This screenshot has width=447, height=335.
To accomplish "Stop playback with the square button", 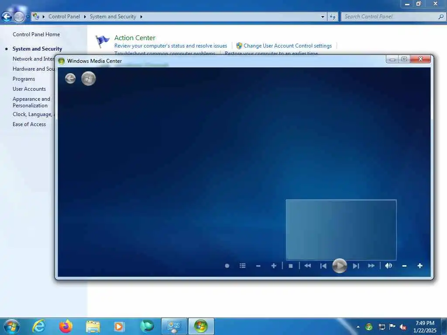I will click(290, 266).
